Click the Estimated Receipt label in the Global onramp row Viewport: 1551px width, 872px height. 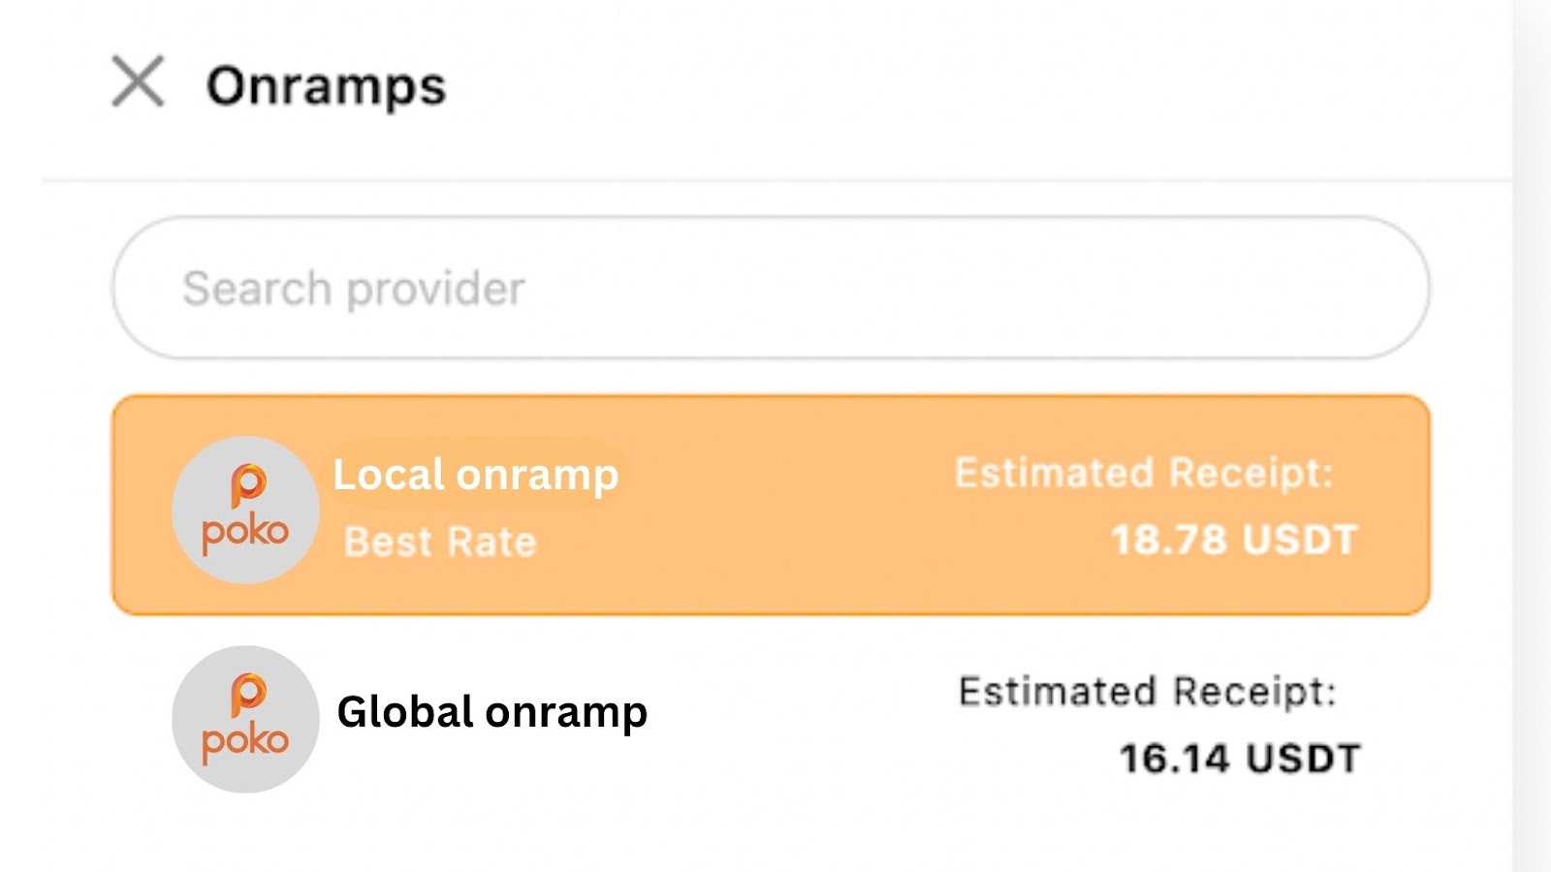(x=1147, y=692)
